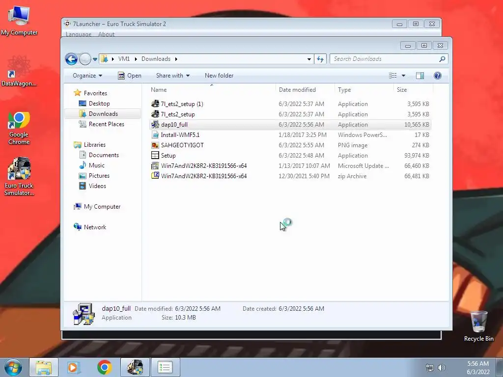This screenshot has height=377, width=503.
Task: Click the Forward navigation arrow in Explorer
Action: pyautogui.click(x=85, y=59)
